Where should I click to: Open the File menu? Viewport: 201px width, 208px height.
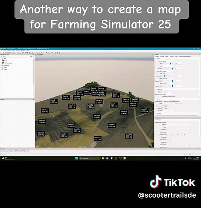click(2, 51)
